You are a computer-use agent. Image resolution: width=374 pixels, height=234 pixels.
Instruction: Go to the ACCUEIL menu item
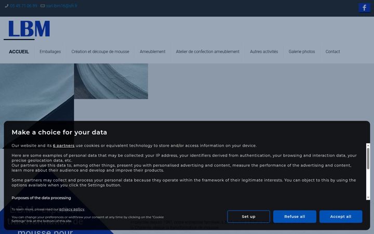coord(19,51)
